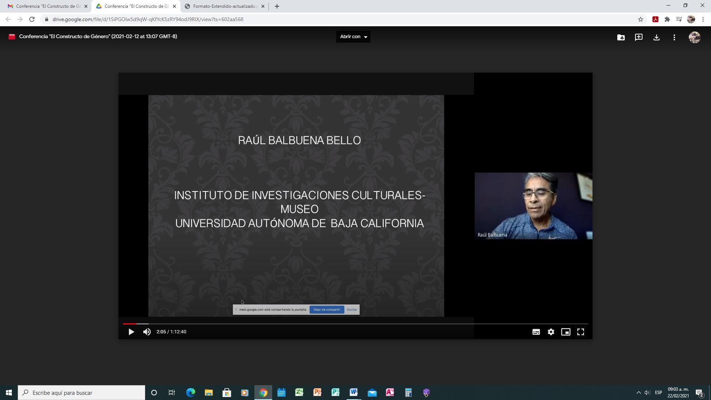Download the video file

point(657,37)
